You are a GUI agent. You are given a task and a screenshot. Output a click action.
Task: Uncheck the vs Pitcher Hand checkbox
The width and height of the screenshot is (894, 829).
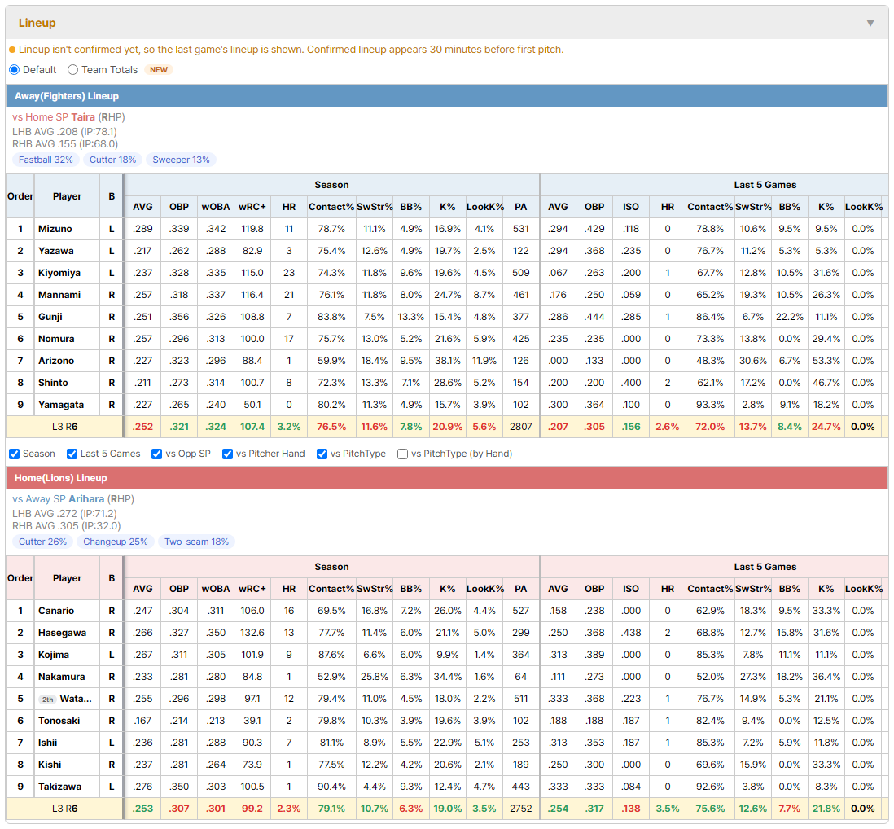pos(227,454)
